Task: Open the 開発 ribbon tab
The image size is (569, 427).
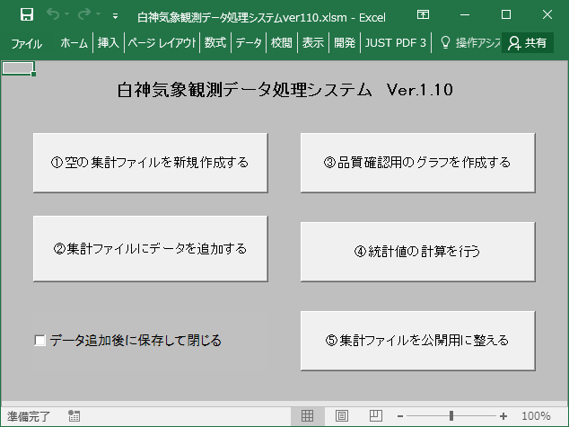Action: pyautogui.click(x=344, y=42)
